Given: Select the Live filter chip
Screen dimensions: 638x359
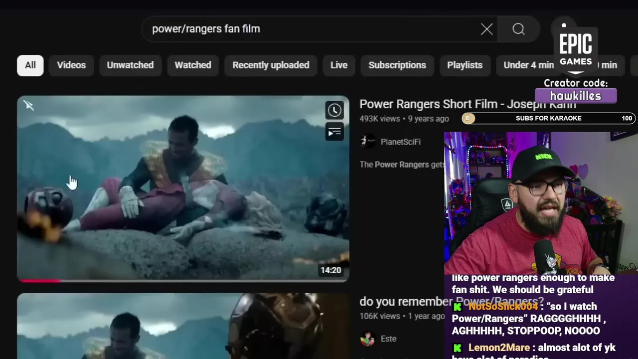Looking at the screenshot, I should click(x=339, y=65).
